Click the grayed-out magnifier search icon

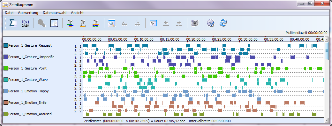point(41,23)
